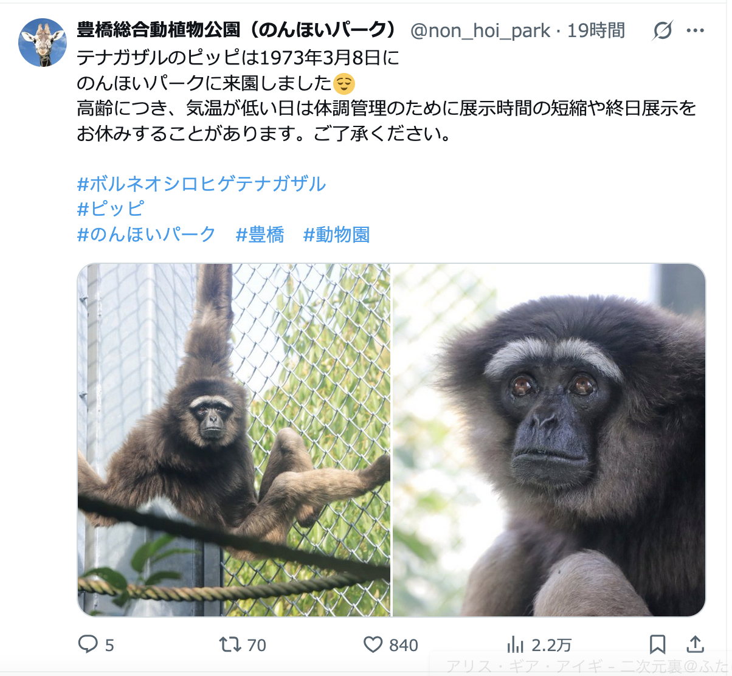Open hashtag #豊橋
The width and height of the screenshot is (732, 676).
click(260, 235)
